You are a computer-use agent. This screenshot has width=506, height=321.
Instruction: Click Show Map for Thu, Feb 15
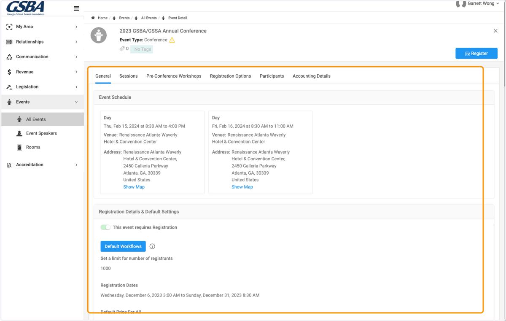pos(134,187)
